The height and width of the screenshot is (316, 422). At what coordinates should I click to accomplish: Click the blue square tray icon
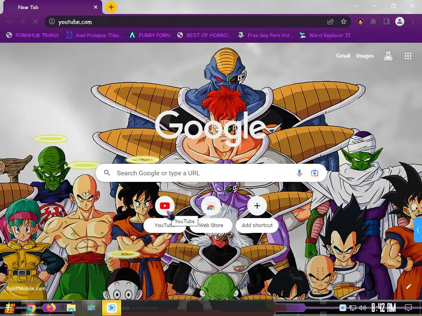(342, 308)
